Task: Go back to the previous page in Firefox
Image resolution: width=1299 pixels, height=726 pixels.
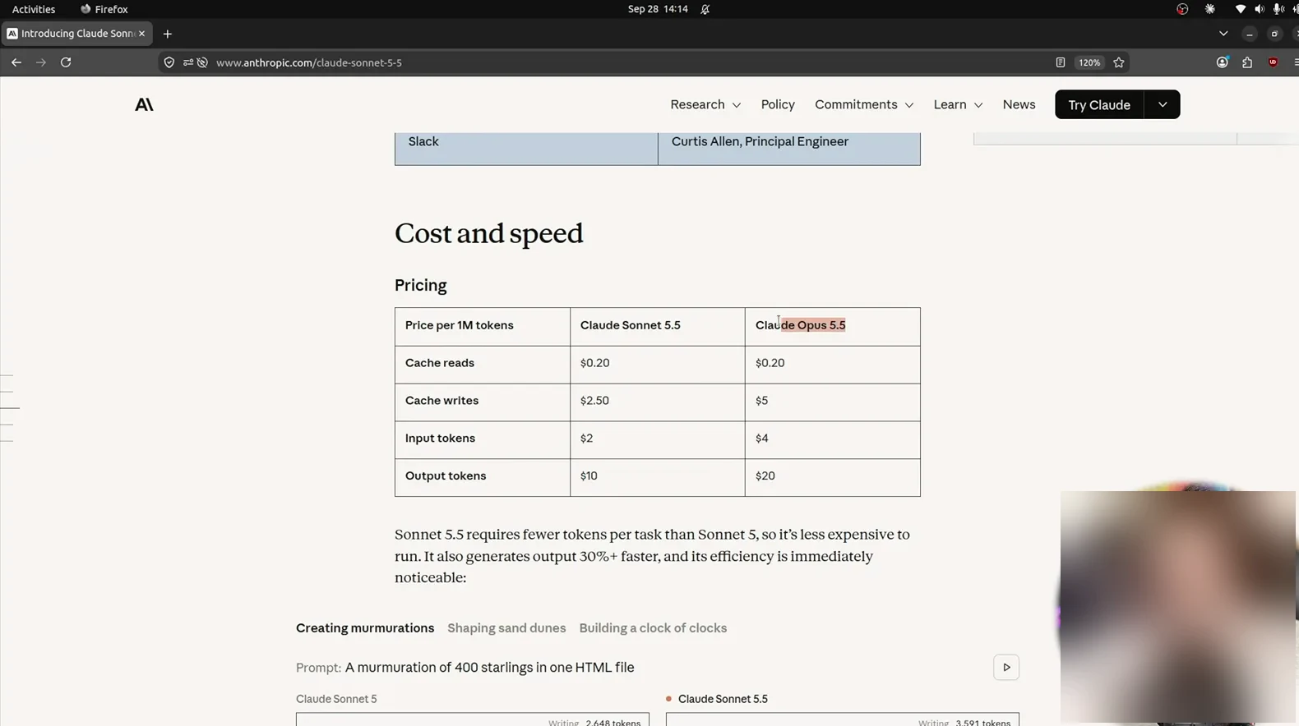Action: [16, 62]
